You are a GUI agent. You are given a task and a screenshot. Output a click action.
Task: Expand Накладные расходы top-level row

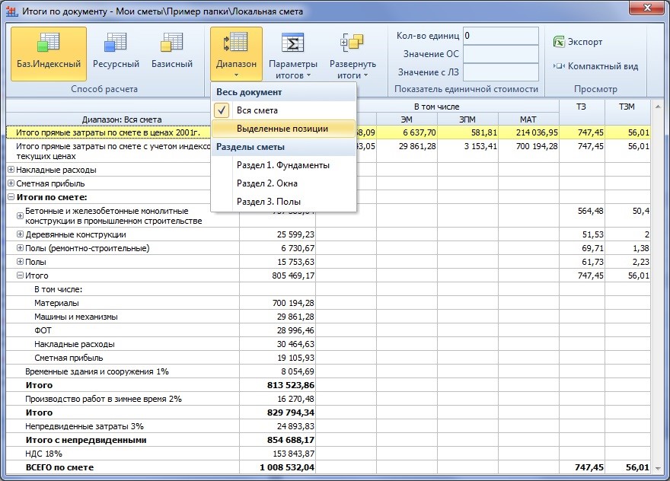pyautogui.click(x=11, y=170)
